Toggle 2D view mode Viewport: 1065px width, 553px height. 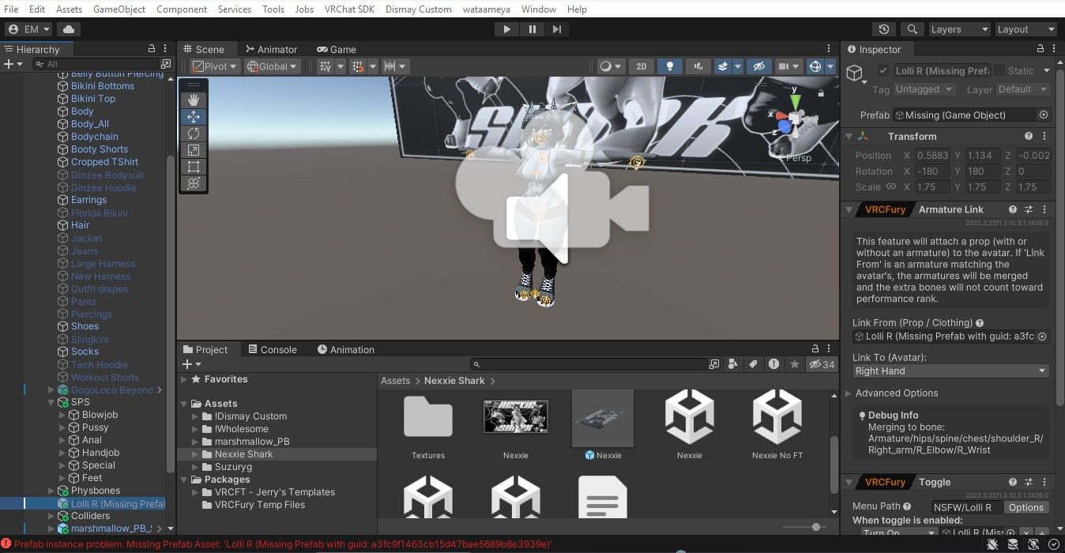[642, 66]
